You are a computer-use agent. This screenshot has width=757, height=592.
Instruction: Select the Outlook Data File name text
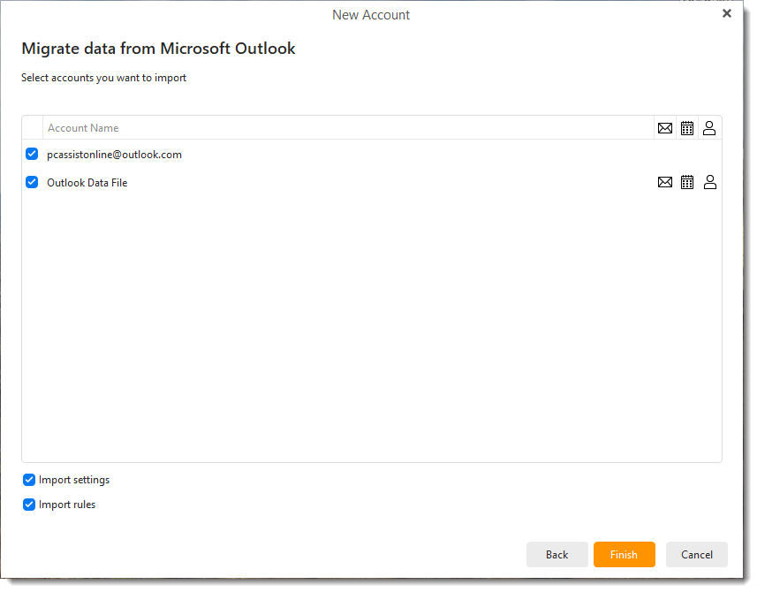(87, 183)
